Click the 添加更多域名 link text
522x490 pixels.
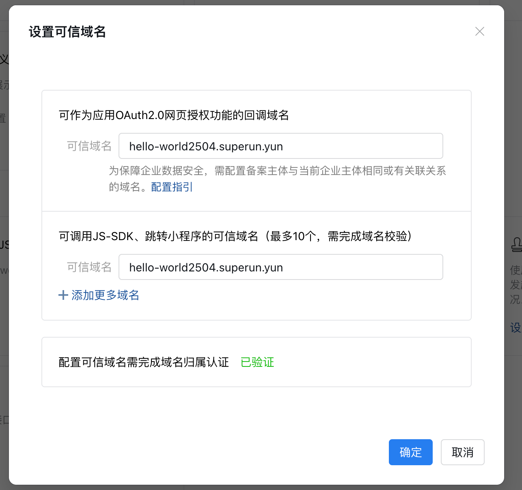pos(105,295)
